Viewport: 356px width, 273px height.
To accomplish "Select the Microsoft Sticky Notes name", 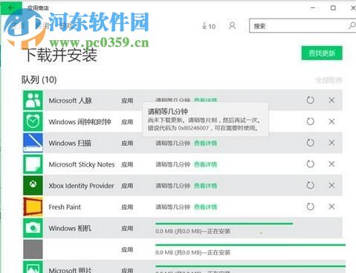I will tap(82, 164).
